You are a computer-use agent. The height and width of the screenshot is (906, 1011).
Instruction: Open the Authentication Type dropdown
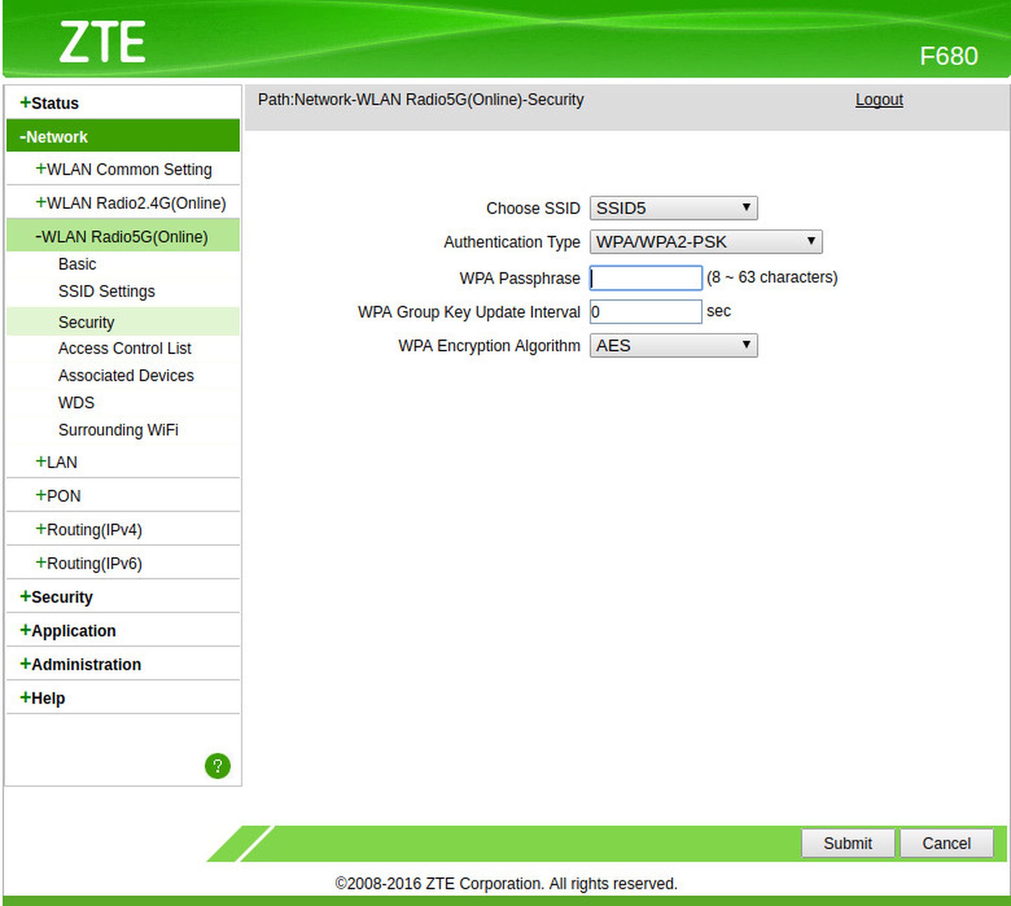[705, 242]
